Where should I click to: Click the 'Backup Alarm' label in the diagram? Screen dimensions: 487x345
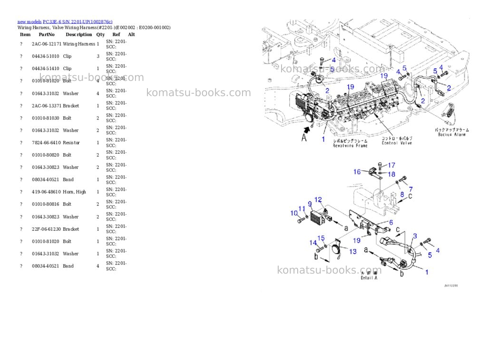point(452,135)
